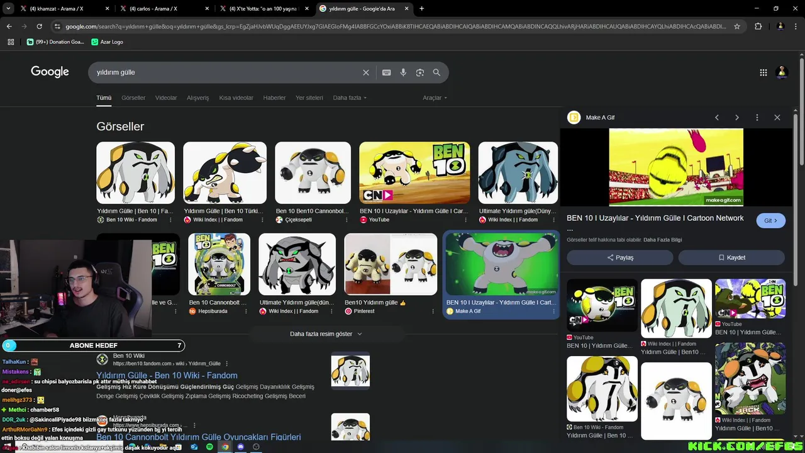This screenshot has height=453, width=805.
Task: Open Chrome three-dot menu
Action: coord(796,26)
